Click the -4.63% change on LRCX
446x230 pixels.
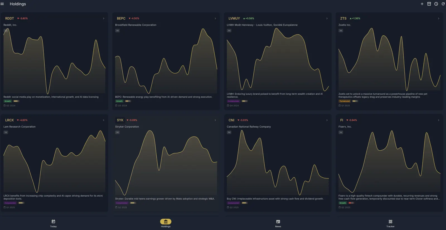pyautogui.click(x=22, y=120)
